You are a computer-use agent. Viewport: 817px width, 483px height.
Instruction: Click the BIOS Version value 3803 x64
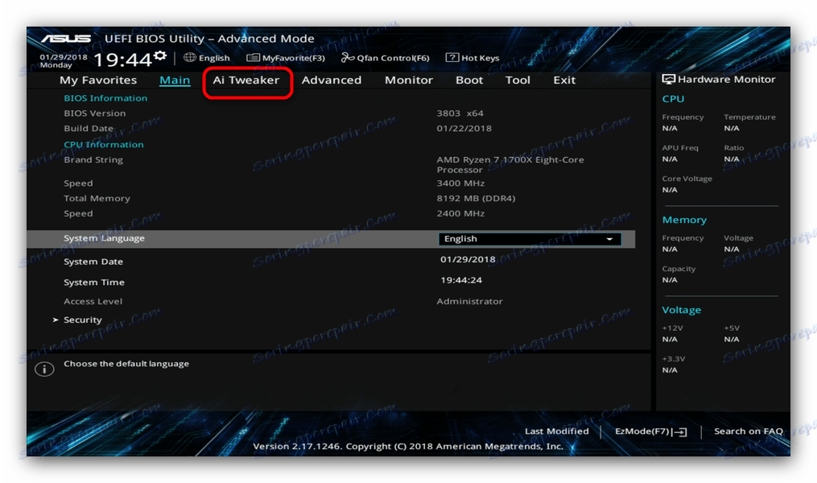[460, 114]
